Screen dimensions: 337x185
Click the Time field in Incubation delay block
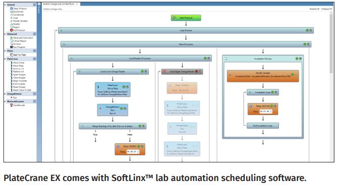pyautogui.click(x=266, y=112)
